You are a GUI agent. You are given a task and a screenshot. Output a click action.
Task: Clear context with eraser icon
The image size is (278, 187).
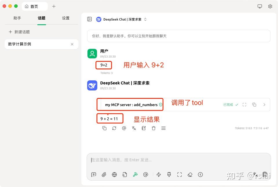[x=190, y=175]
